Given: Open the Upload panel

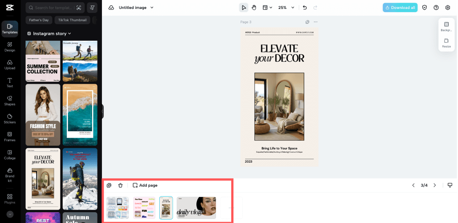Looking at the screenshot, I should pos(10,64).
